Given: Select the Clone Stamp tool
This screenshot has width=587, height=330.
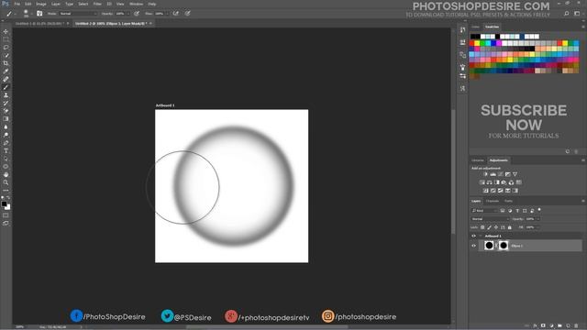Looking at the screenshot, I should point(6,95).
